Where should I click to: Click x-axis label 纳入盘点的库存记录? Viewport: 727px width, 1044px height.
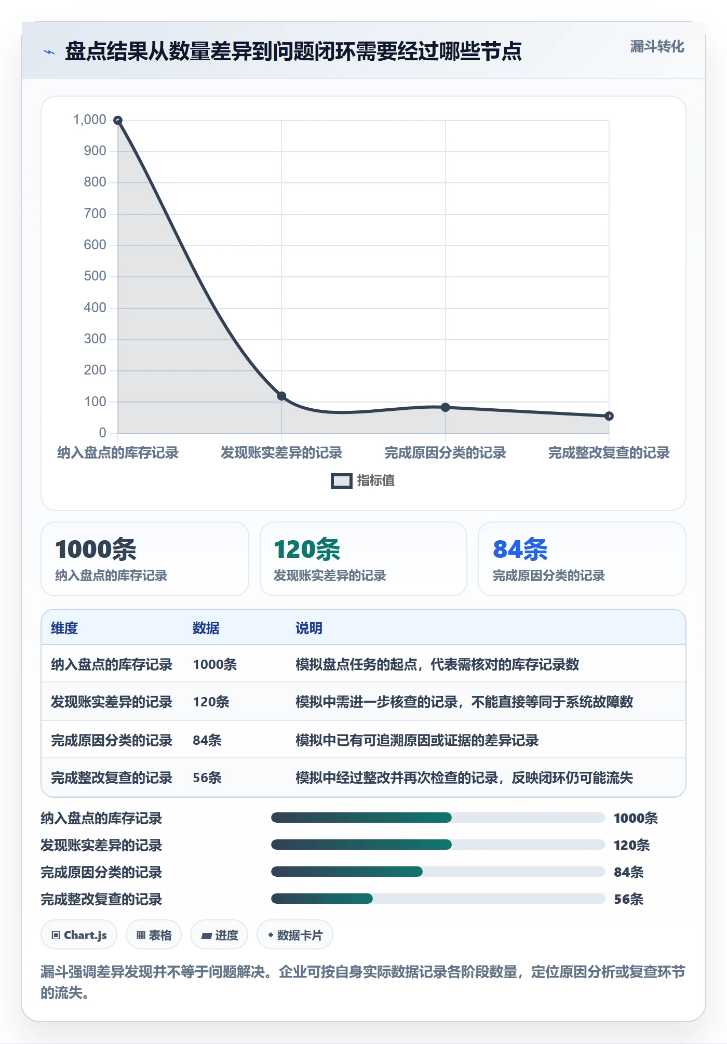(x=118, y=452)
